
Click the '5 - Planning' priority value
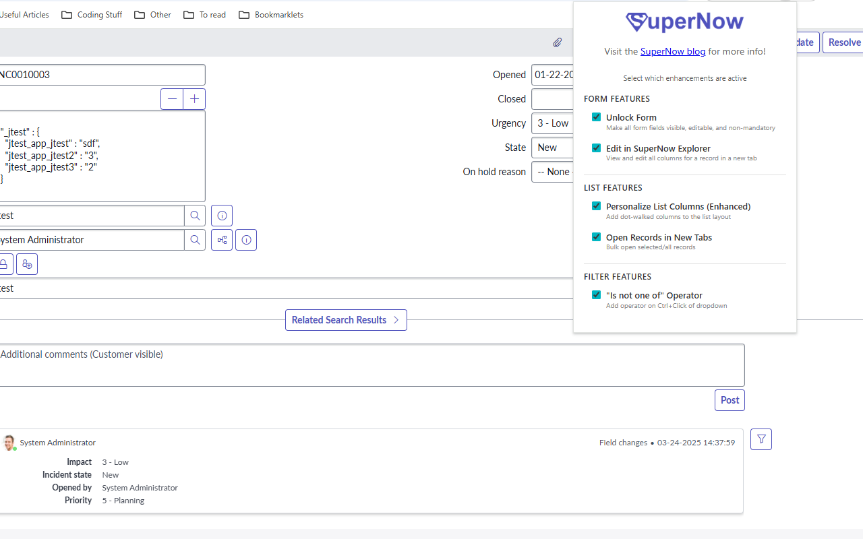click(123, 501)
